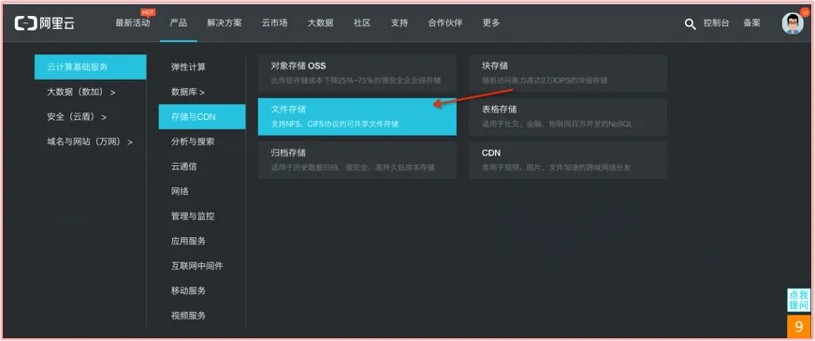Open 支持 menu
Image resolution: width=815 pixels, height=341 pixels.
(x=400, y=22)
